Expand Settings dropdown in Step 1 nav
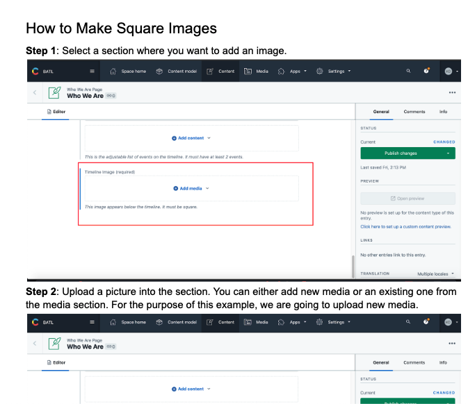This screenshot has width=468, height=404. (x=333, y=71)
